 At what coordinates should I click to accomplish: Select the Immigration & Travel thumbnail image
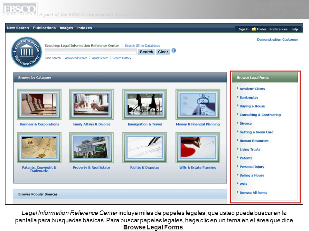(x=145, y=104)
